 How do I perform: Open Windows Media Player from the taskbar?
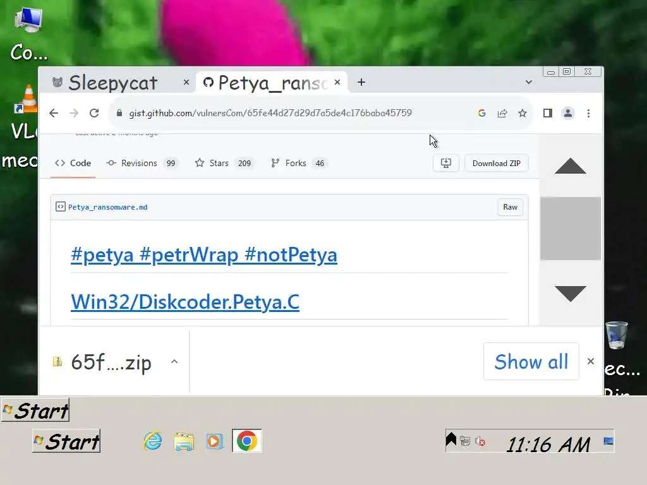[215, 441]
